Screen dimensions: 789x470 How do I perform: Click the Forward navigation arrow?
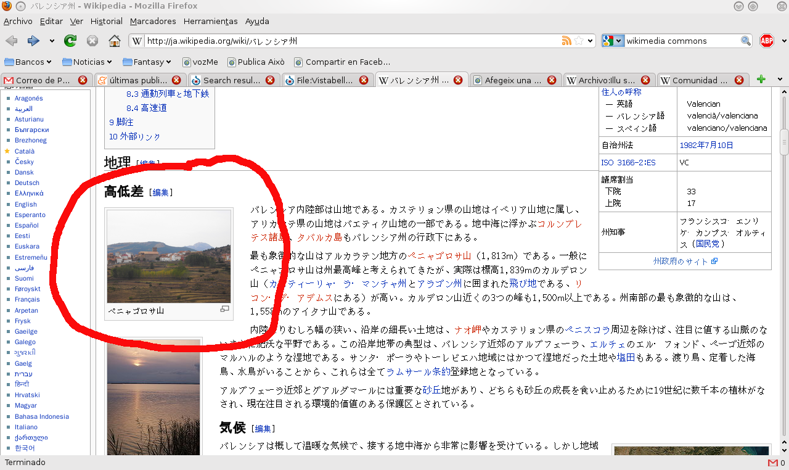click(33, 41)
